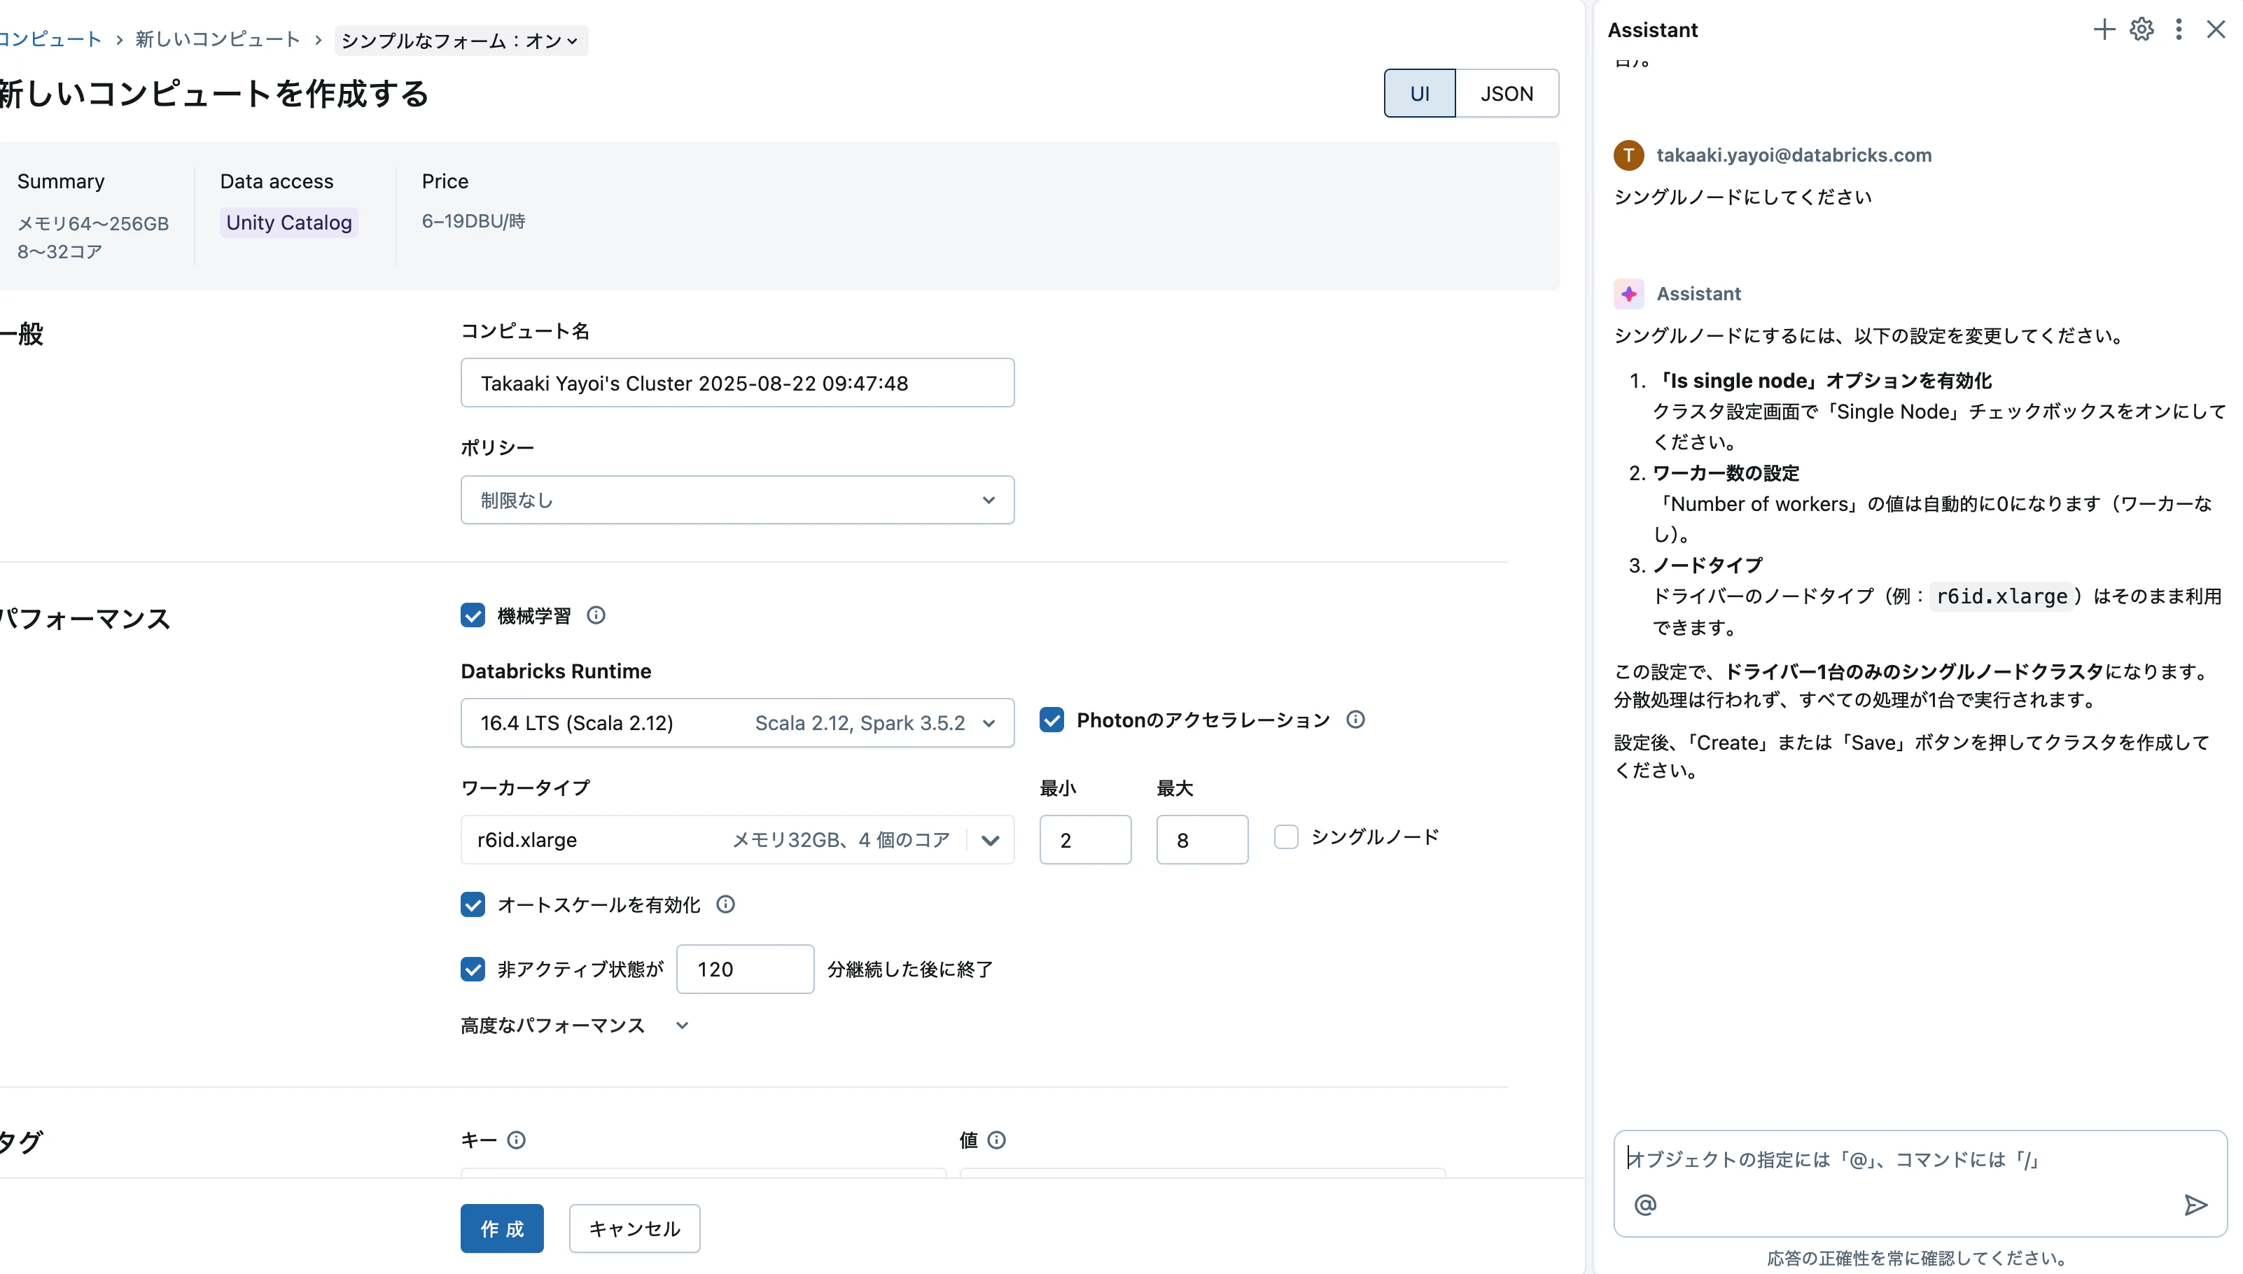
Task: Click the Assistant sparkle avatar icon
Action: click(1629, 294)
